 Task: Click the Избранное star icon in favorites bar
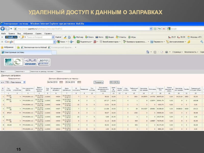2,47
